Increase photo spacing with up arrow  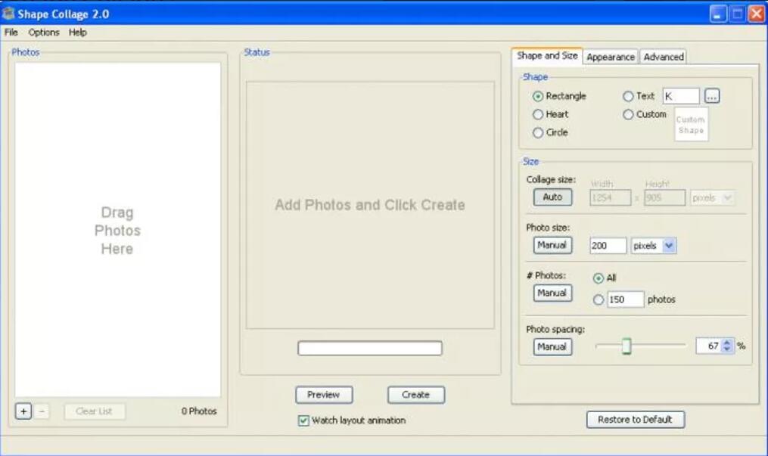coord(727,343)
